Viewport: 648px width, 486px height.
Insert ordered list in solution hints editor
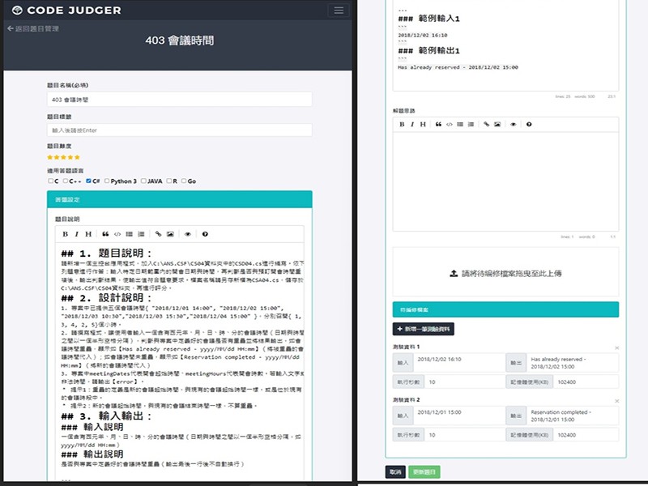coord(471,124)
